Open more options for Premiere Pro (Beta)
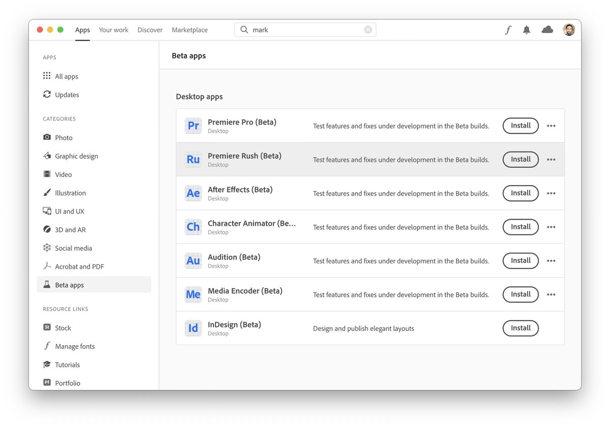The height and width of the screenshot is (428, 610). 551,126
